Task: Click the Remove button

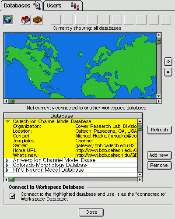Action: click(159, 165)
